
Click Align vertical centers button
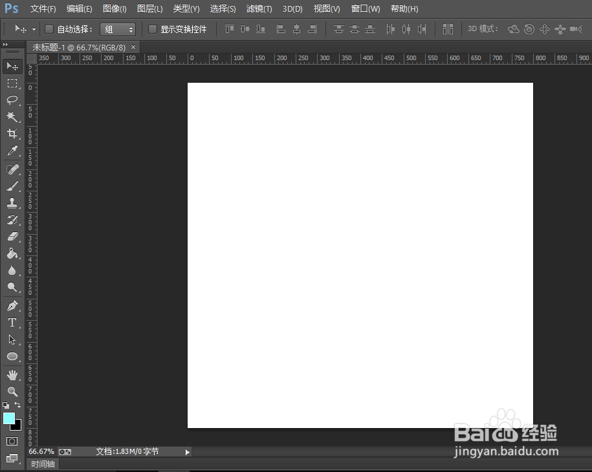click(x=245, y=29)
